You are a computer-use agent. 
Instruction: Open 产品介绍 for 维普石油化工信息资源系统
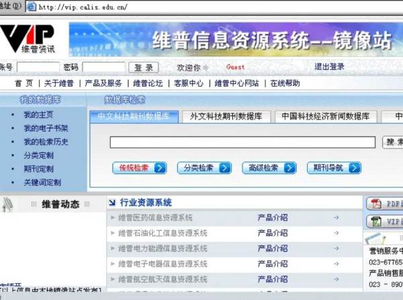point(273,233)
